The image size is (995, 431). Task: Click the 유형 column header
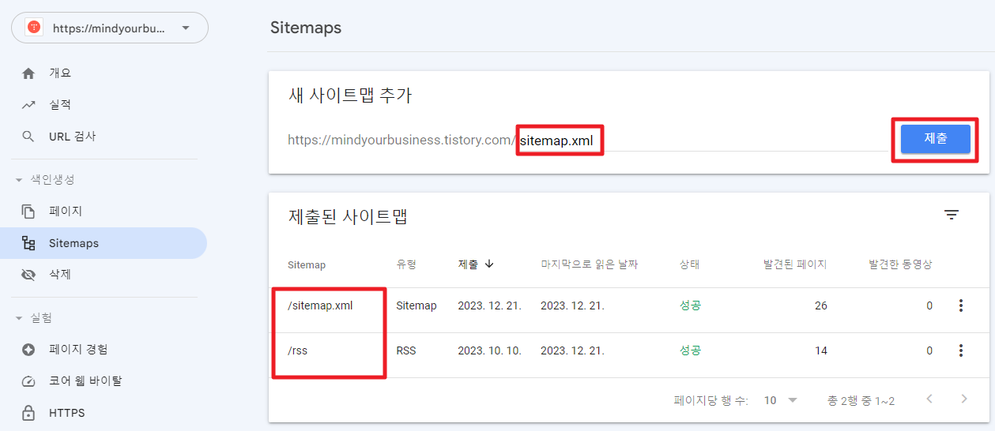click(406, 264)
